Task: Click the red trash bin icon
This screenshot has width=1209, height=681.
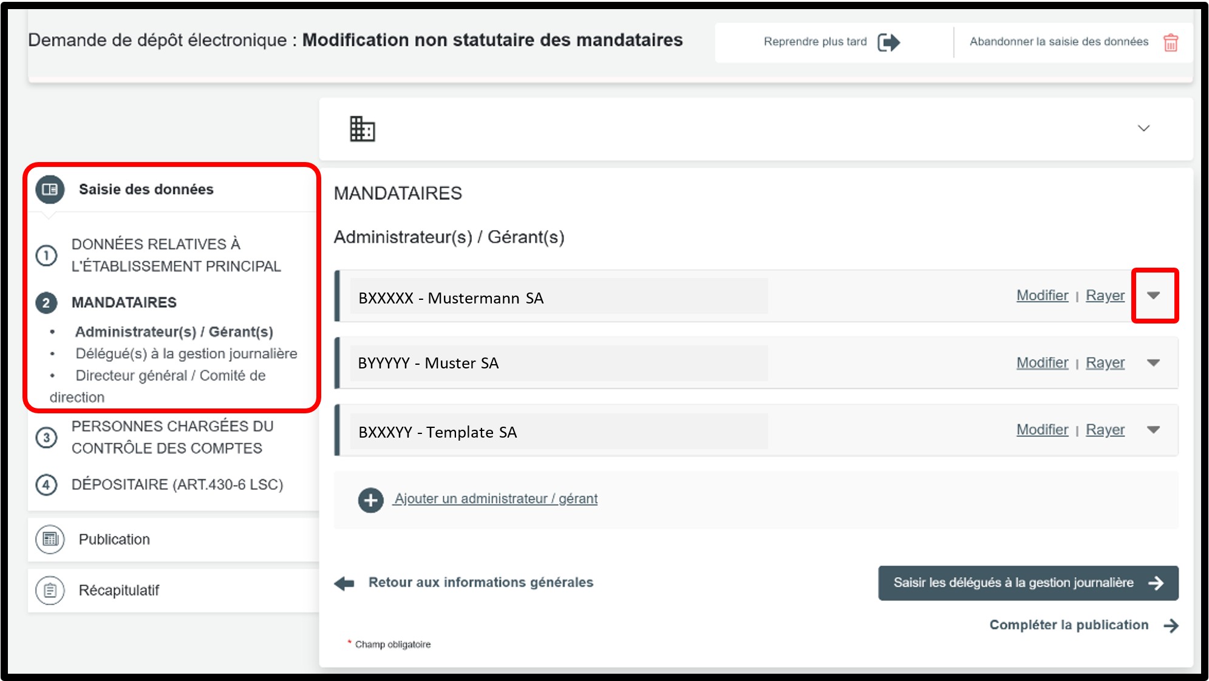Action: 1170,42
